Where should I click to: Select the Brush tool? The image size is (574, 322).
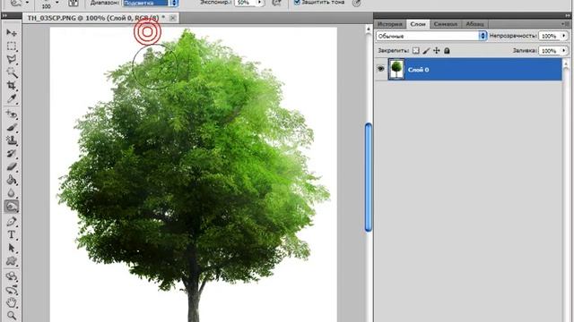(x=12, y=127)
